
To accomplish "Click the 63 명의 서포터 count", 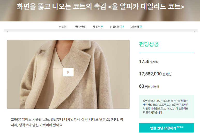I will tap(149, 86).
